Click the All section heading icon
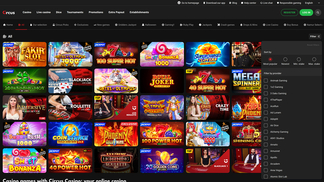This screenshot has height=182, width=324. 5,37
